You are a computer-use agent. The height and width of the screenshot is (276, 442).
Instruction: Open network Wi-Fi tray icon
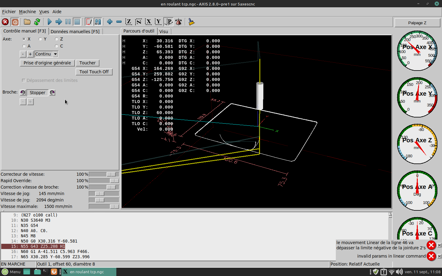pyautogui.click(x=391, y=272)
